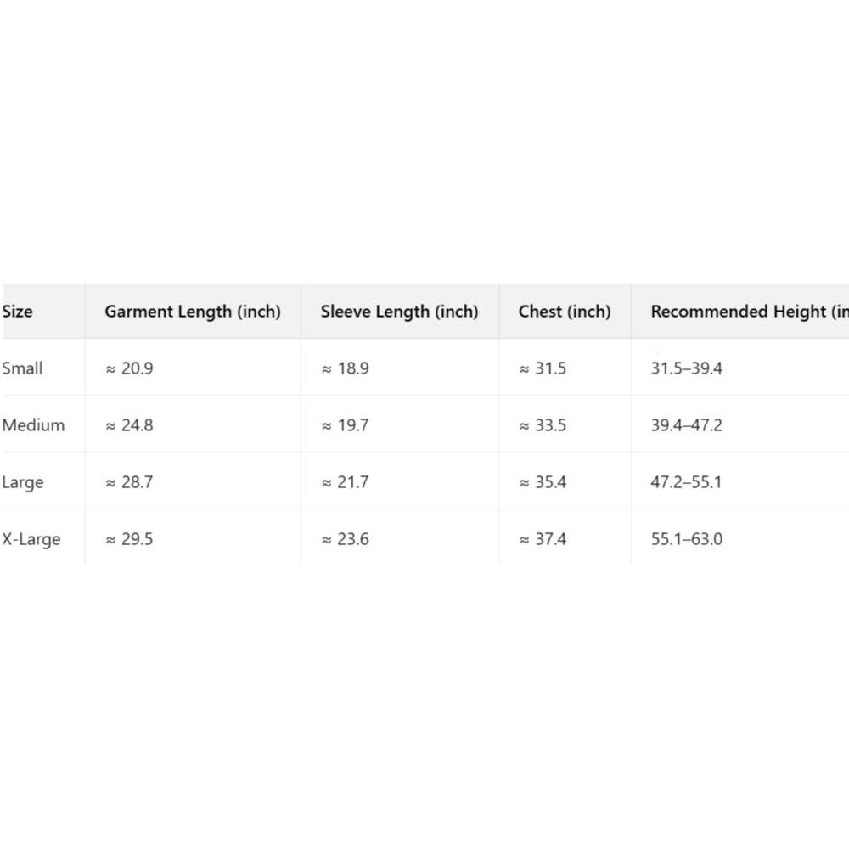The height and width of the screenshot is (849, 849).
Task: Select chest value ≈ 37.4
Action: pos(543,539)
